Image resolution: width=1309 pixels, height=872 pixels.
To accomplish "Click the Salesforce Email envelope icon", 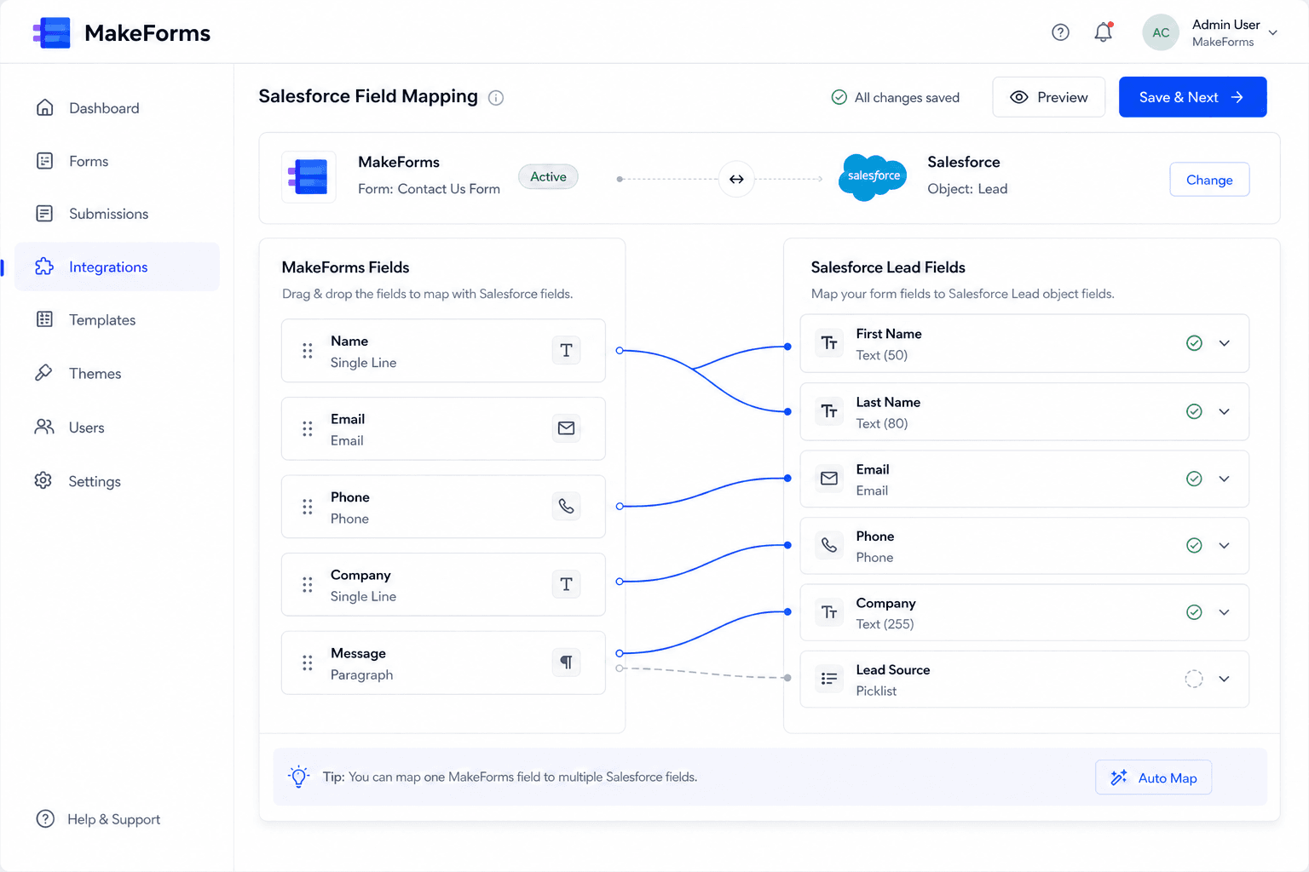I will (829, 479).
